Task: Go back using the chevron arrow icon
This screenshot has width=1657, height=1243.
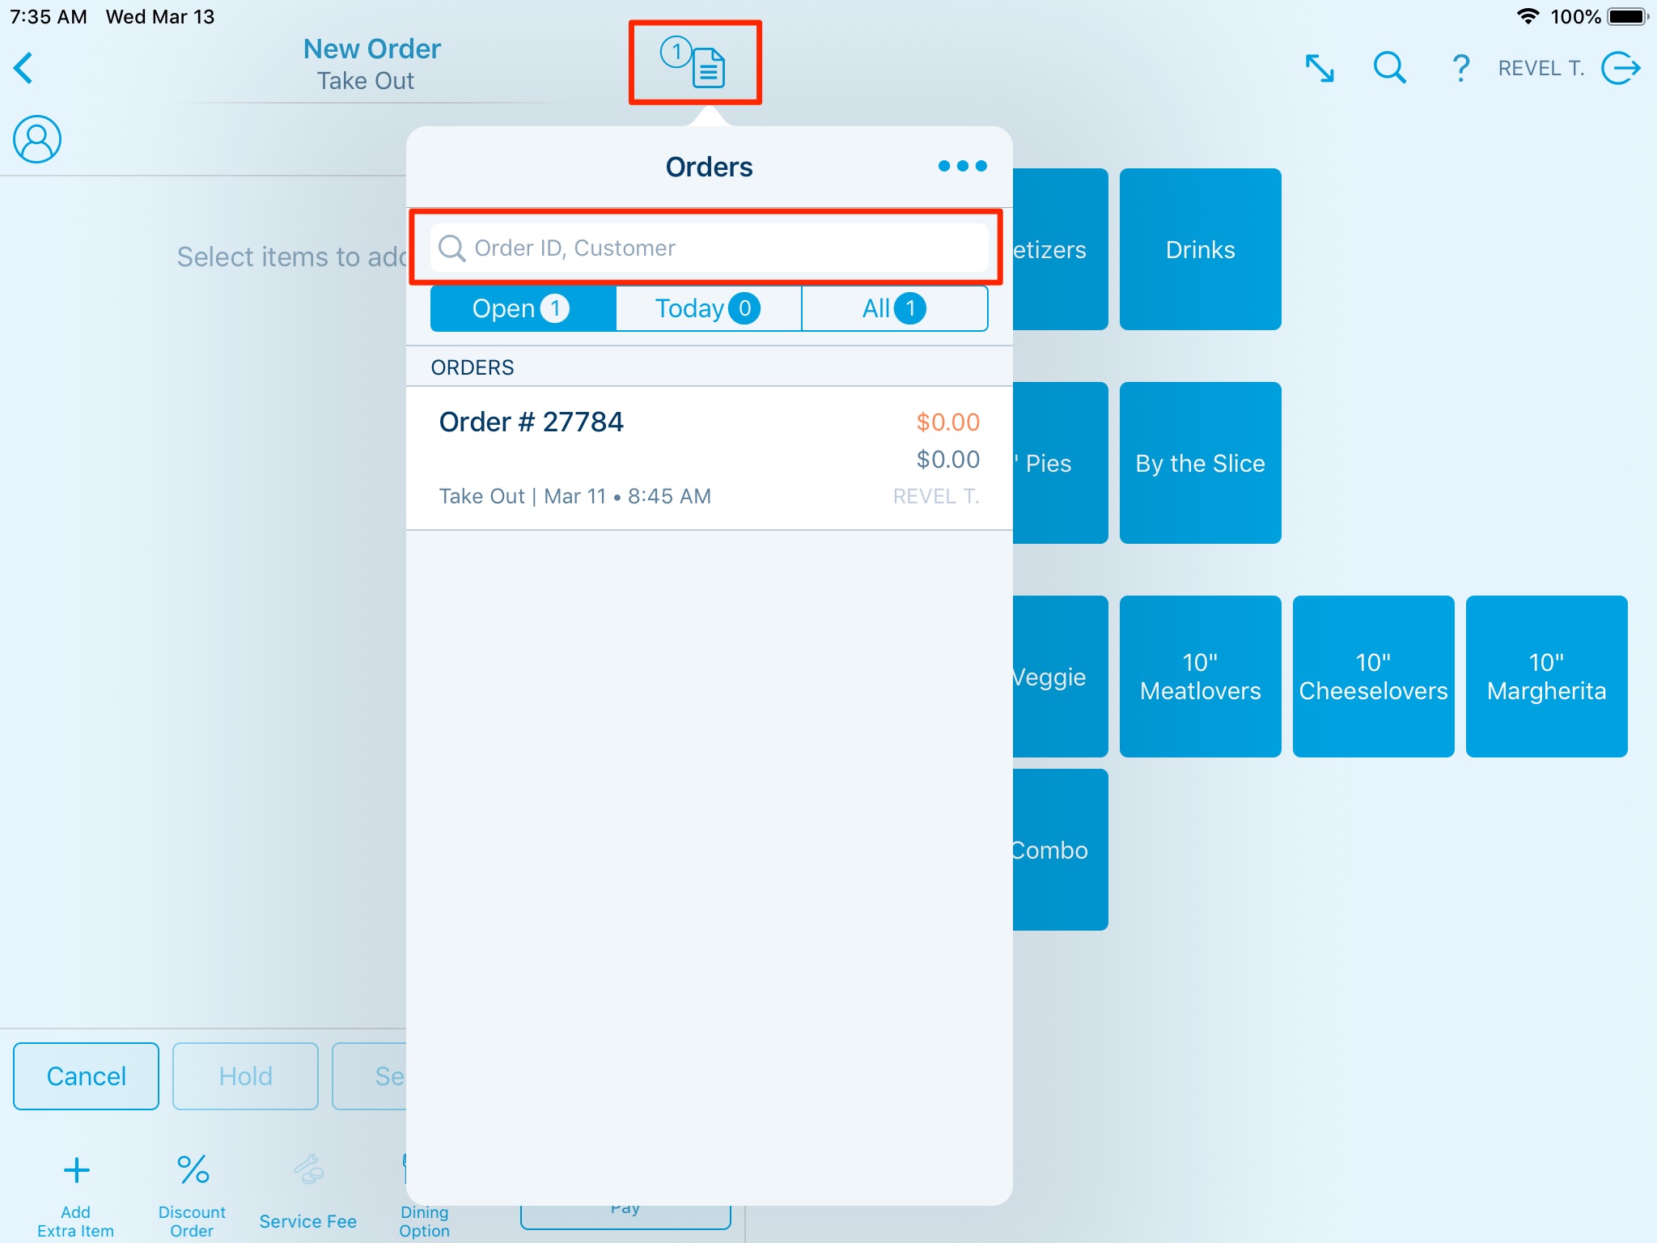Action: click(23, 68)
